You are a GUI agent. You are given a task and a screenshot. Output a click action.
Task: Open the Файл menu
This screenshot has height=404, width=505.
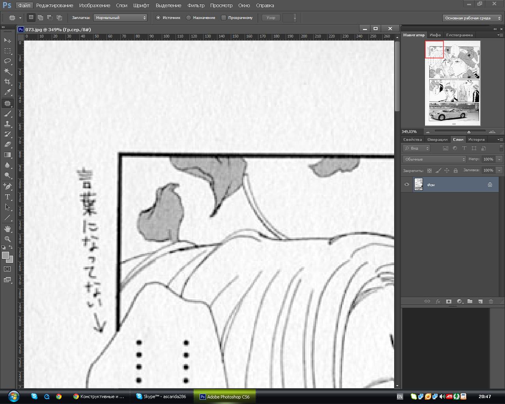pos(24,6)
